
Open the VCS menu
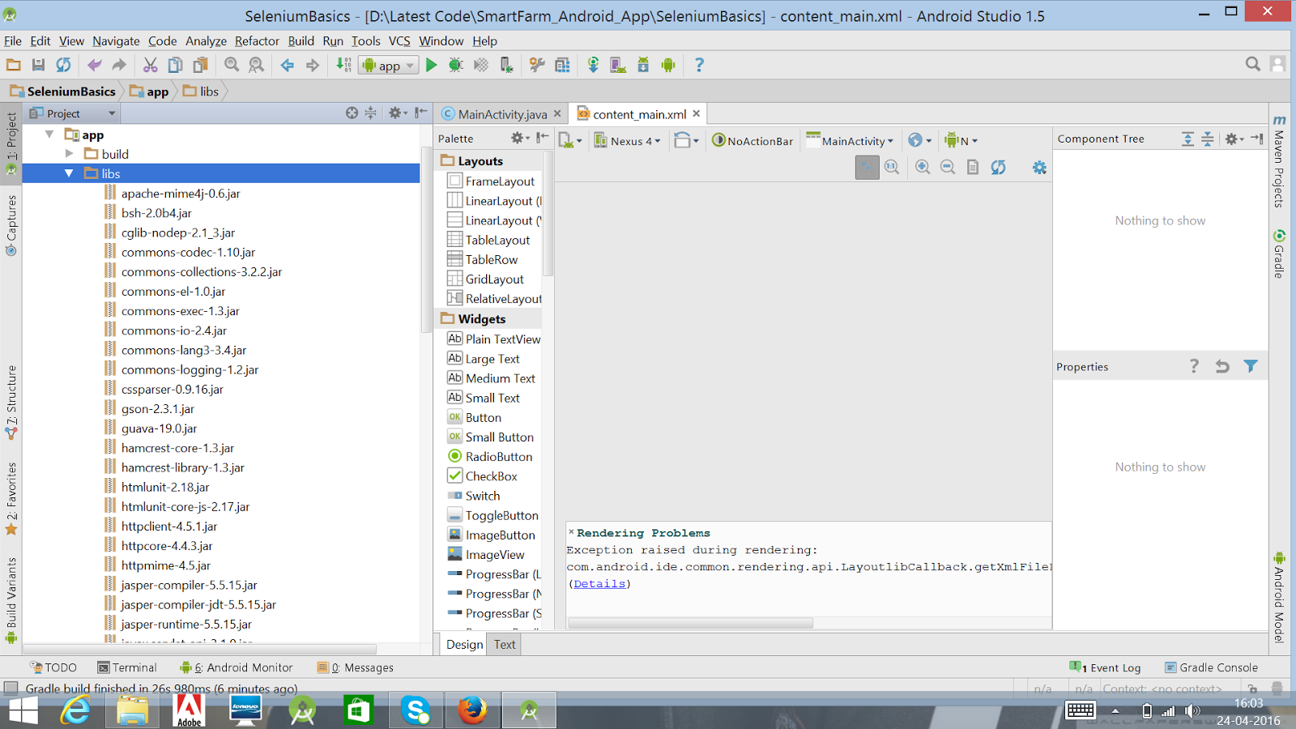pos(399,40)
